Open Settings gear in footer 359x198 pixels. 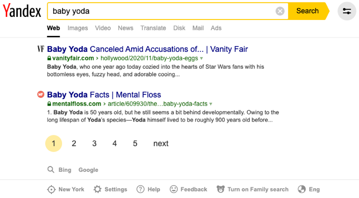point(97,189)
